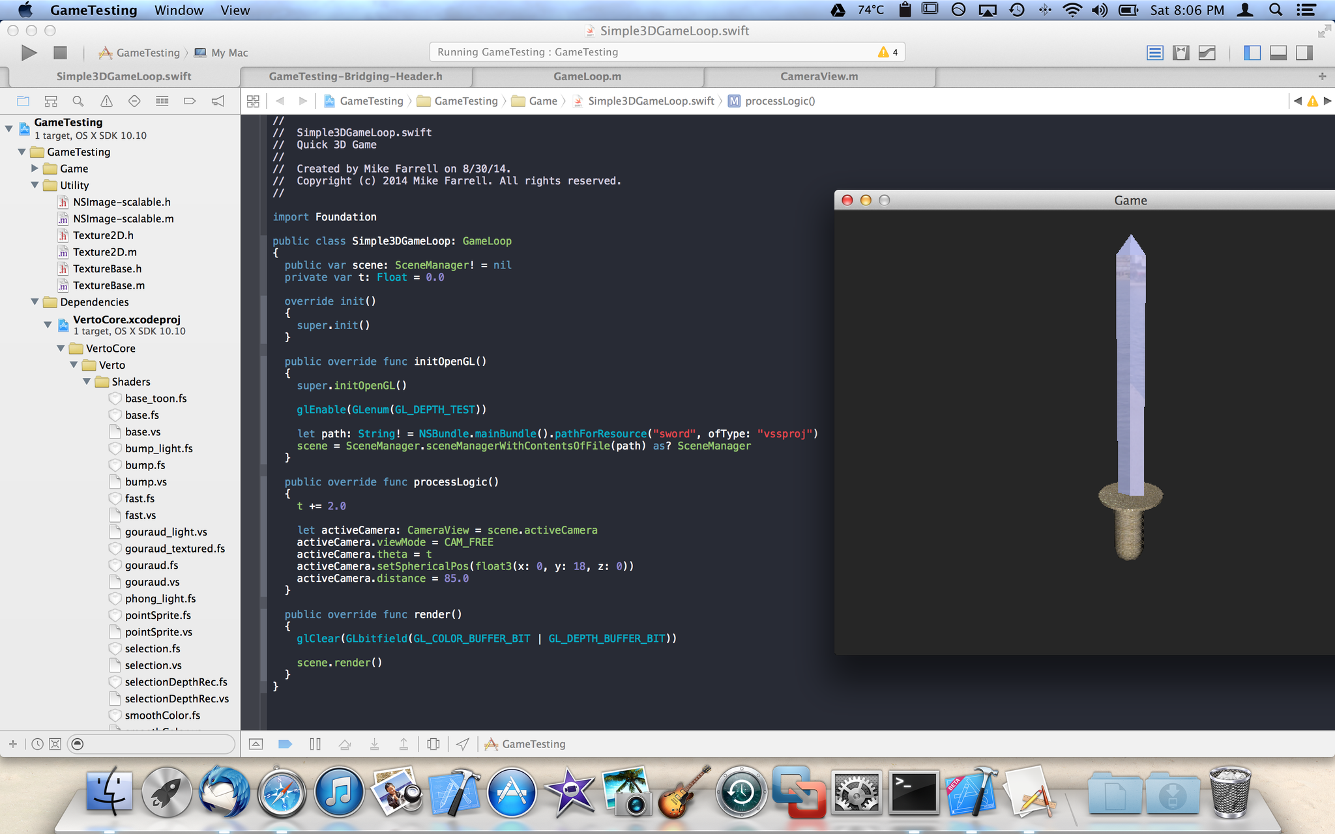
Task: Switch to GameTesting-Bridging-Header.h tab
Action: [356, 76]
